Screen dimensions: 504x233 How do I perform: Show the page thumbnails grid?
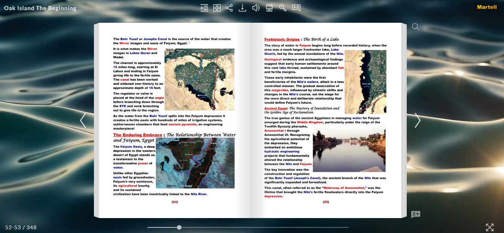[217, 8]
